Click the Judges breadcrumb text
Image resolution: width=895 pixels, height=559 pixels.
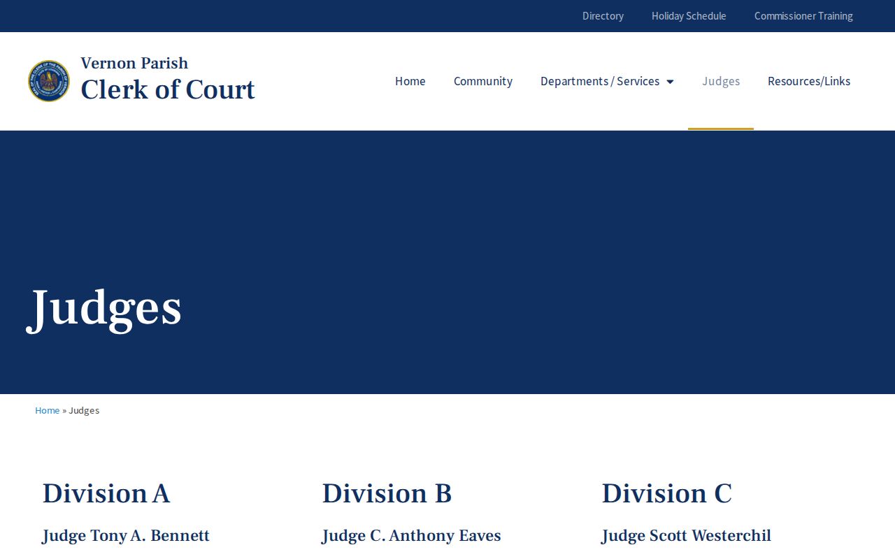click(84, 410)
